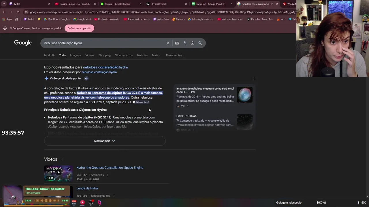Open the Carrinho - Fóton bookmark
Viewport: 369px width, 207px height.
coord(260,19)
